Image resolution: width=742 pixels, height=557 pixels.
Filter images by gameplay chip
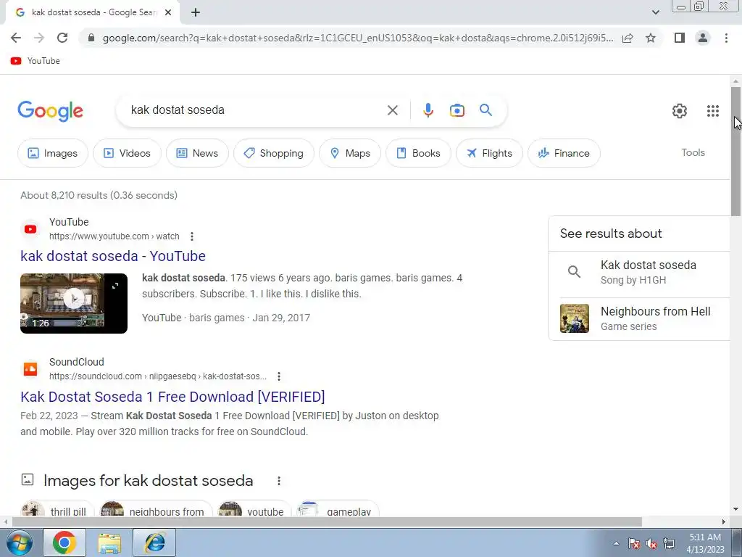pos(338,510)
